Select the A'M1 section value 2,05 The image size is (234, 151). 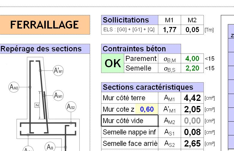tap(192, 109)
